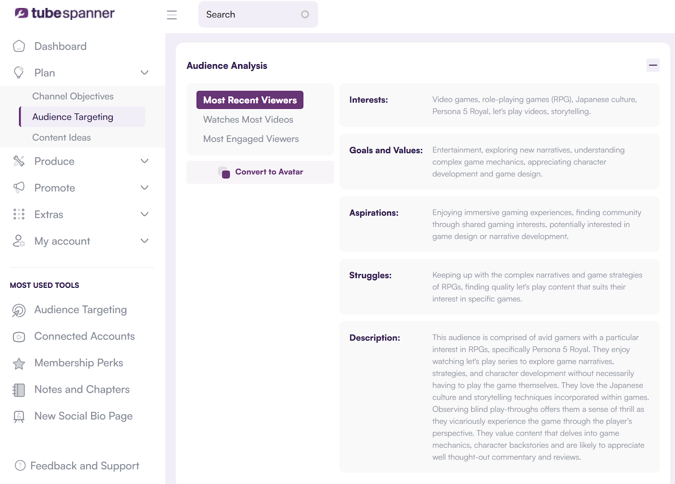The width and height of the screenshot is (675, 484).
Task: Open the Dashboard page
Action: 60,46
